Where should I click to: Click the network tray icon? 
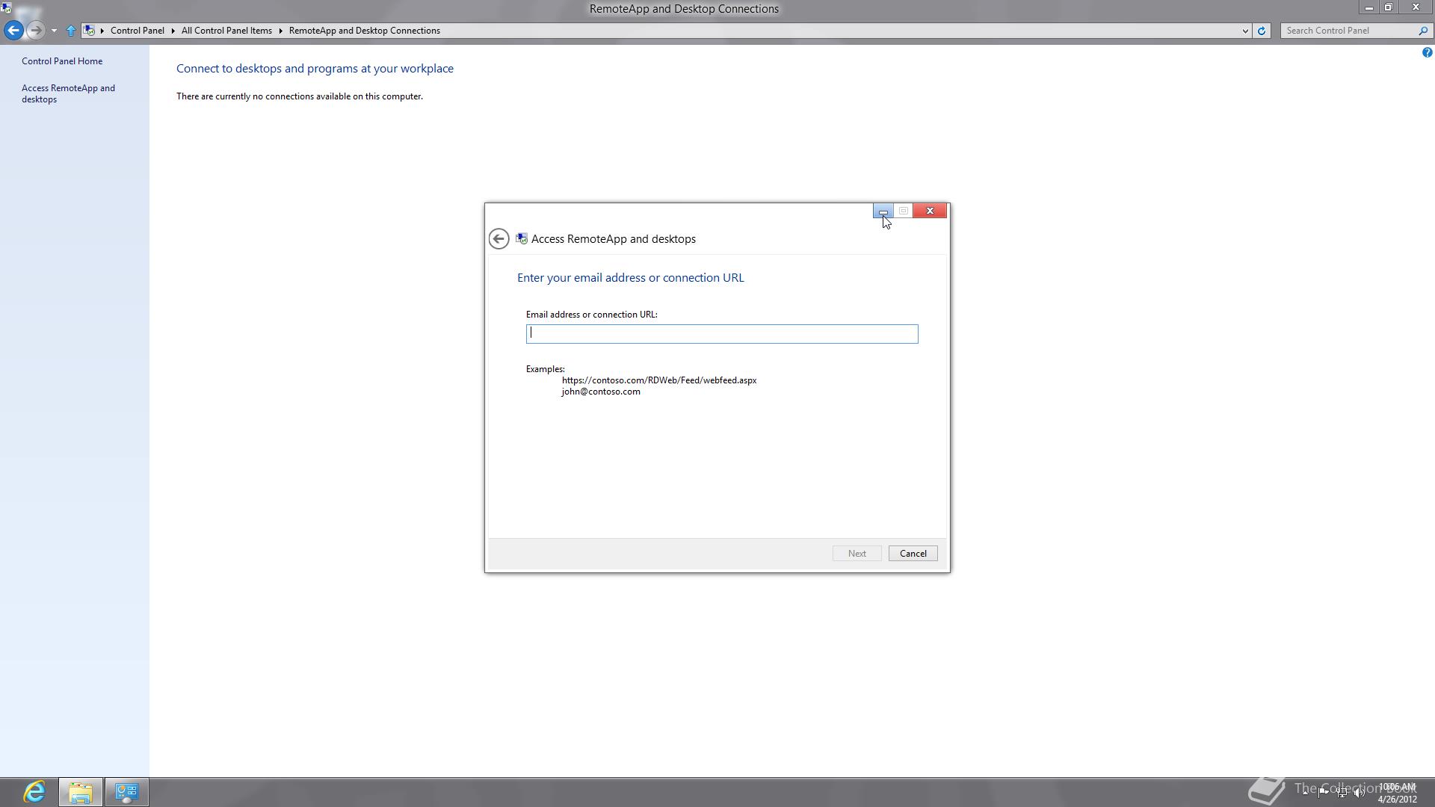[x=1341, y=793]
